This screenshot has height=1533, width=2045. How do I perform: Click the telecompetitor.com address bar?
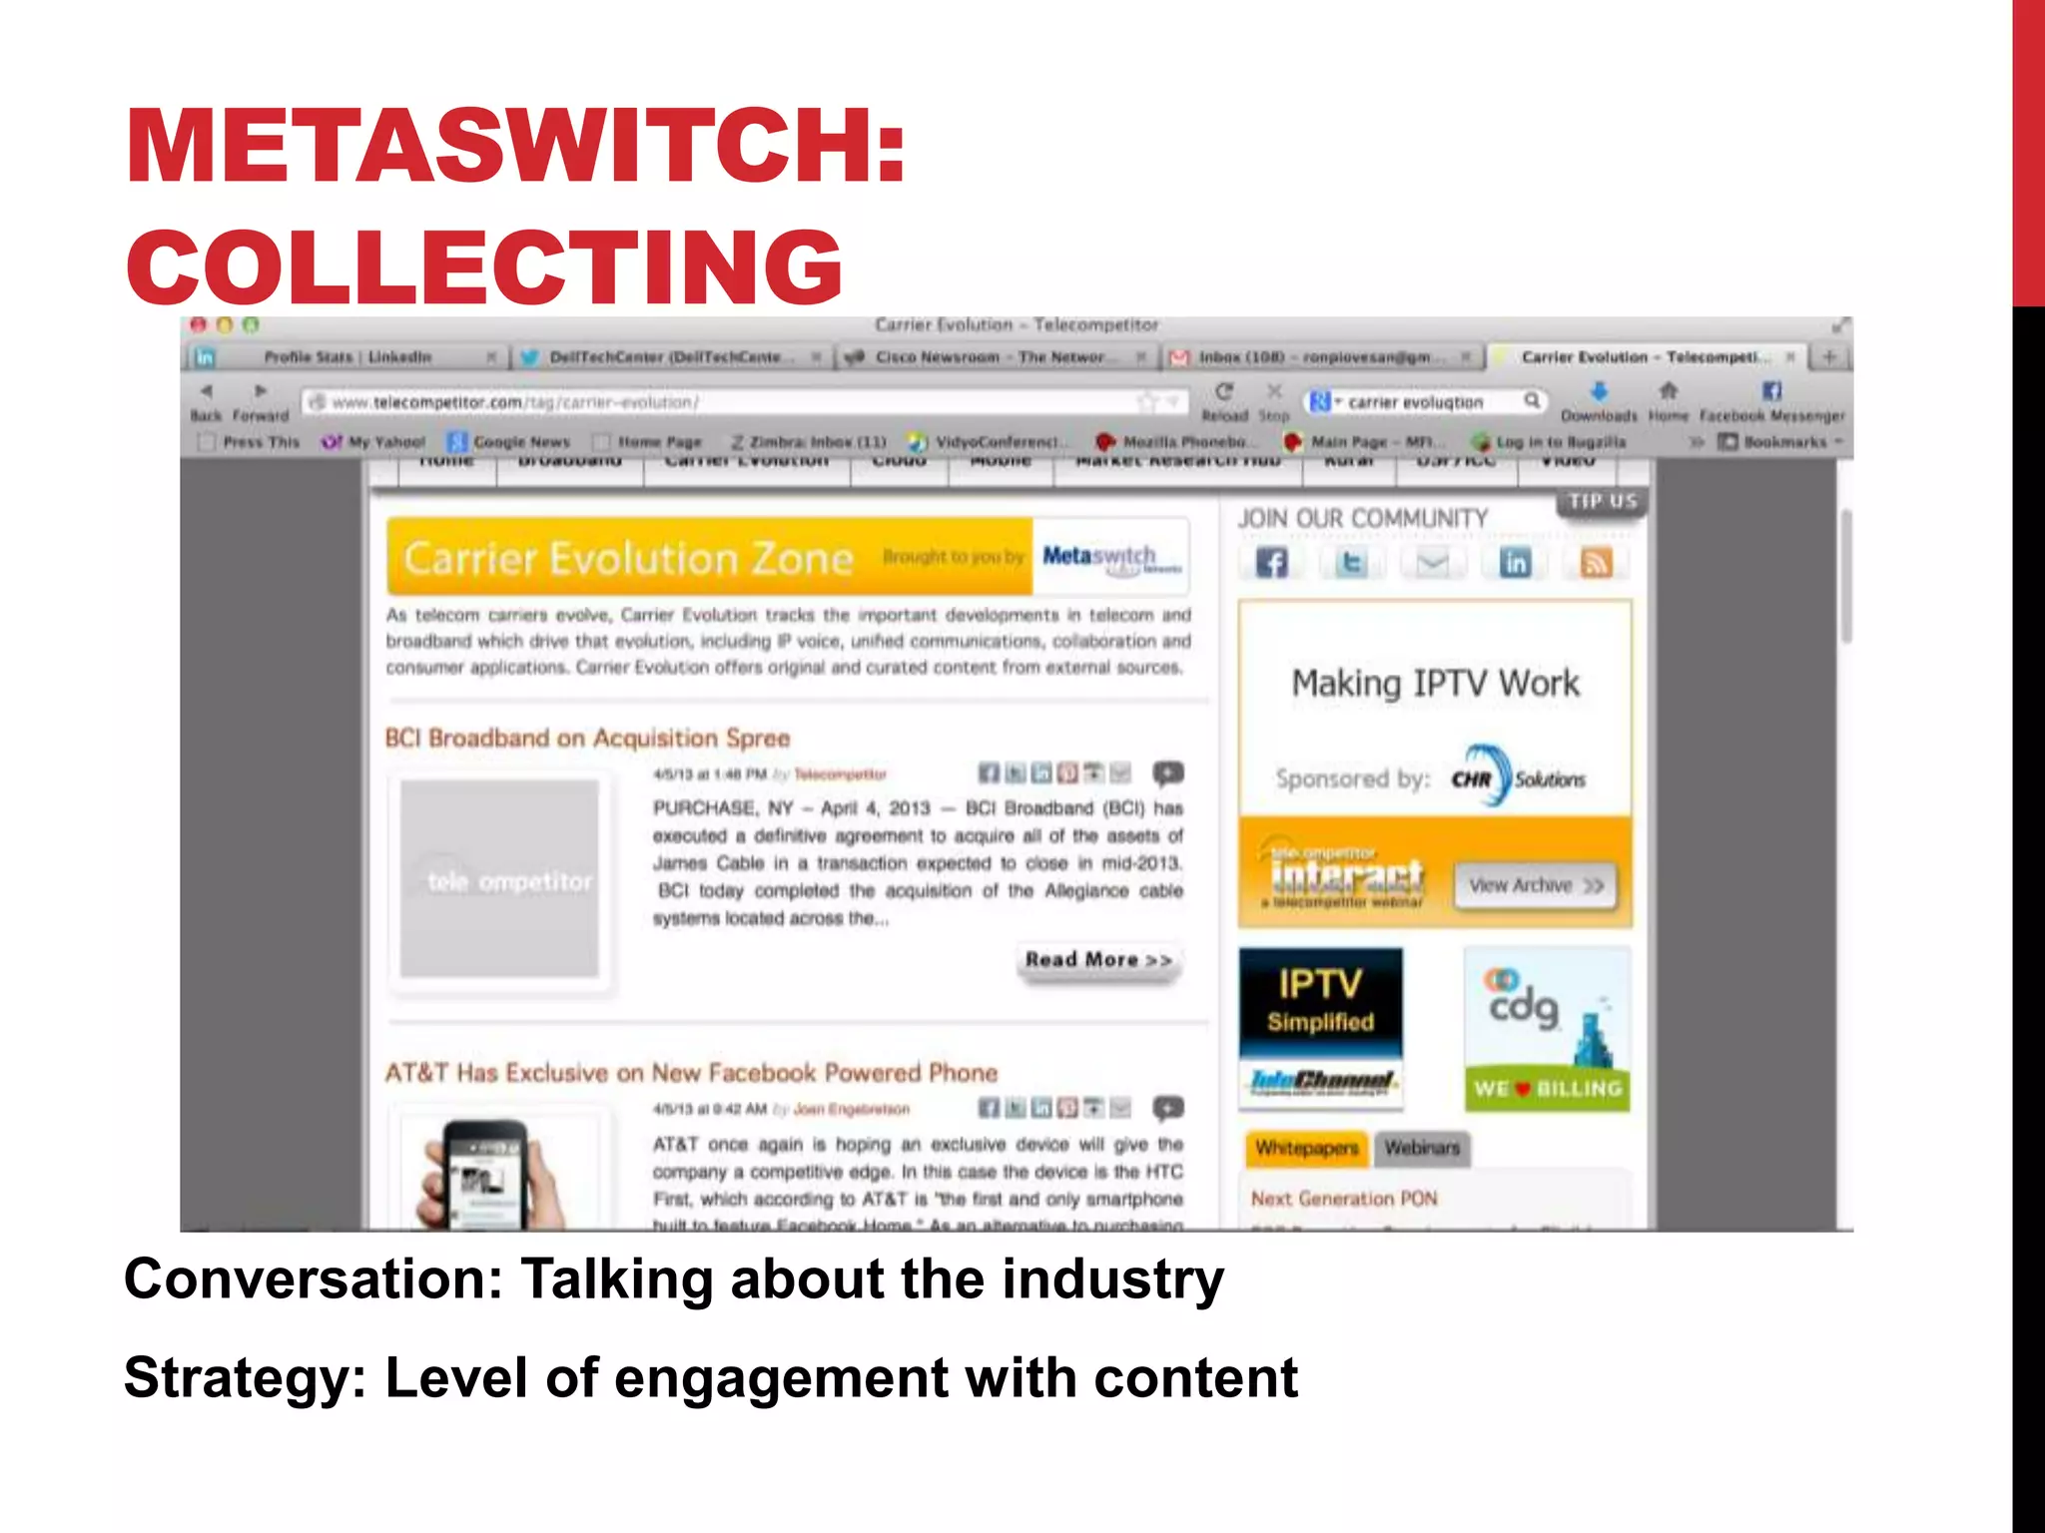point(744,402)
